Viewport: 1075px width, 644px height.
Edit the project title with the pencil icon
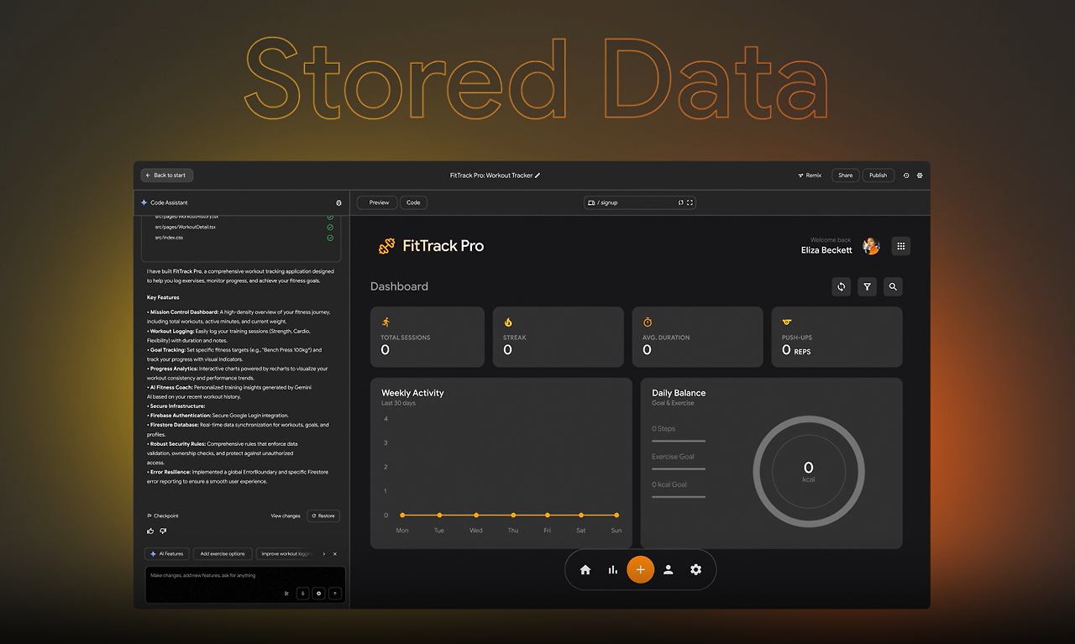[x=537, y=175]
